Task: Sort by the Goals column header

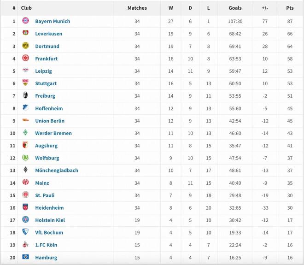Action: [235, 8]
